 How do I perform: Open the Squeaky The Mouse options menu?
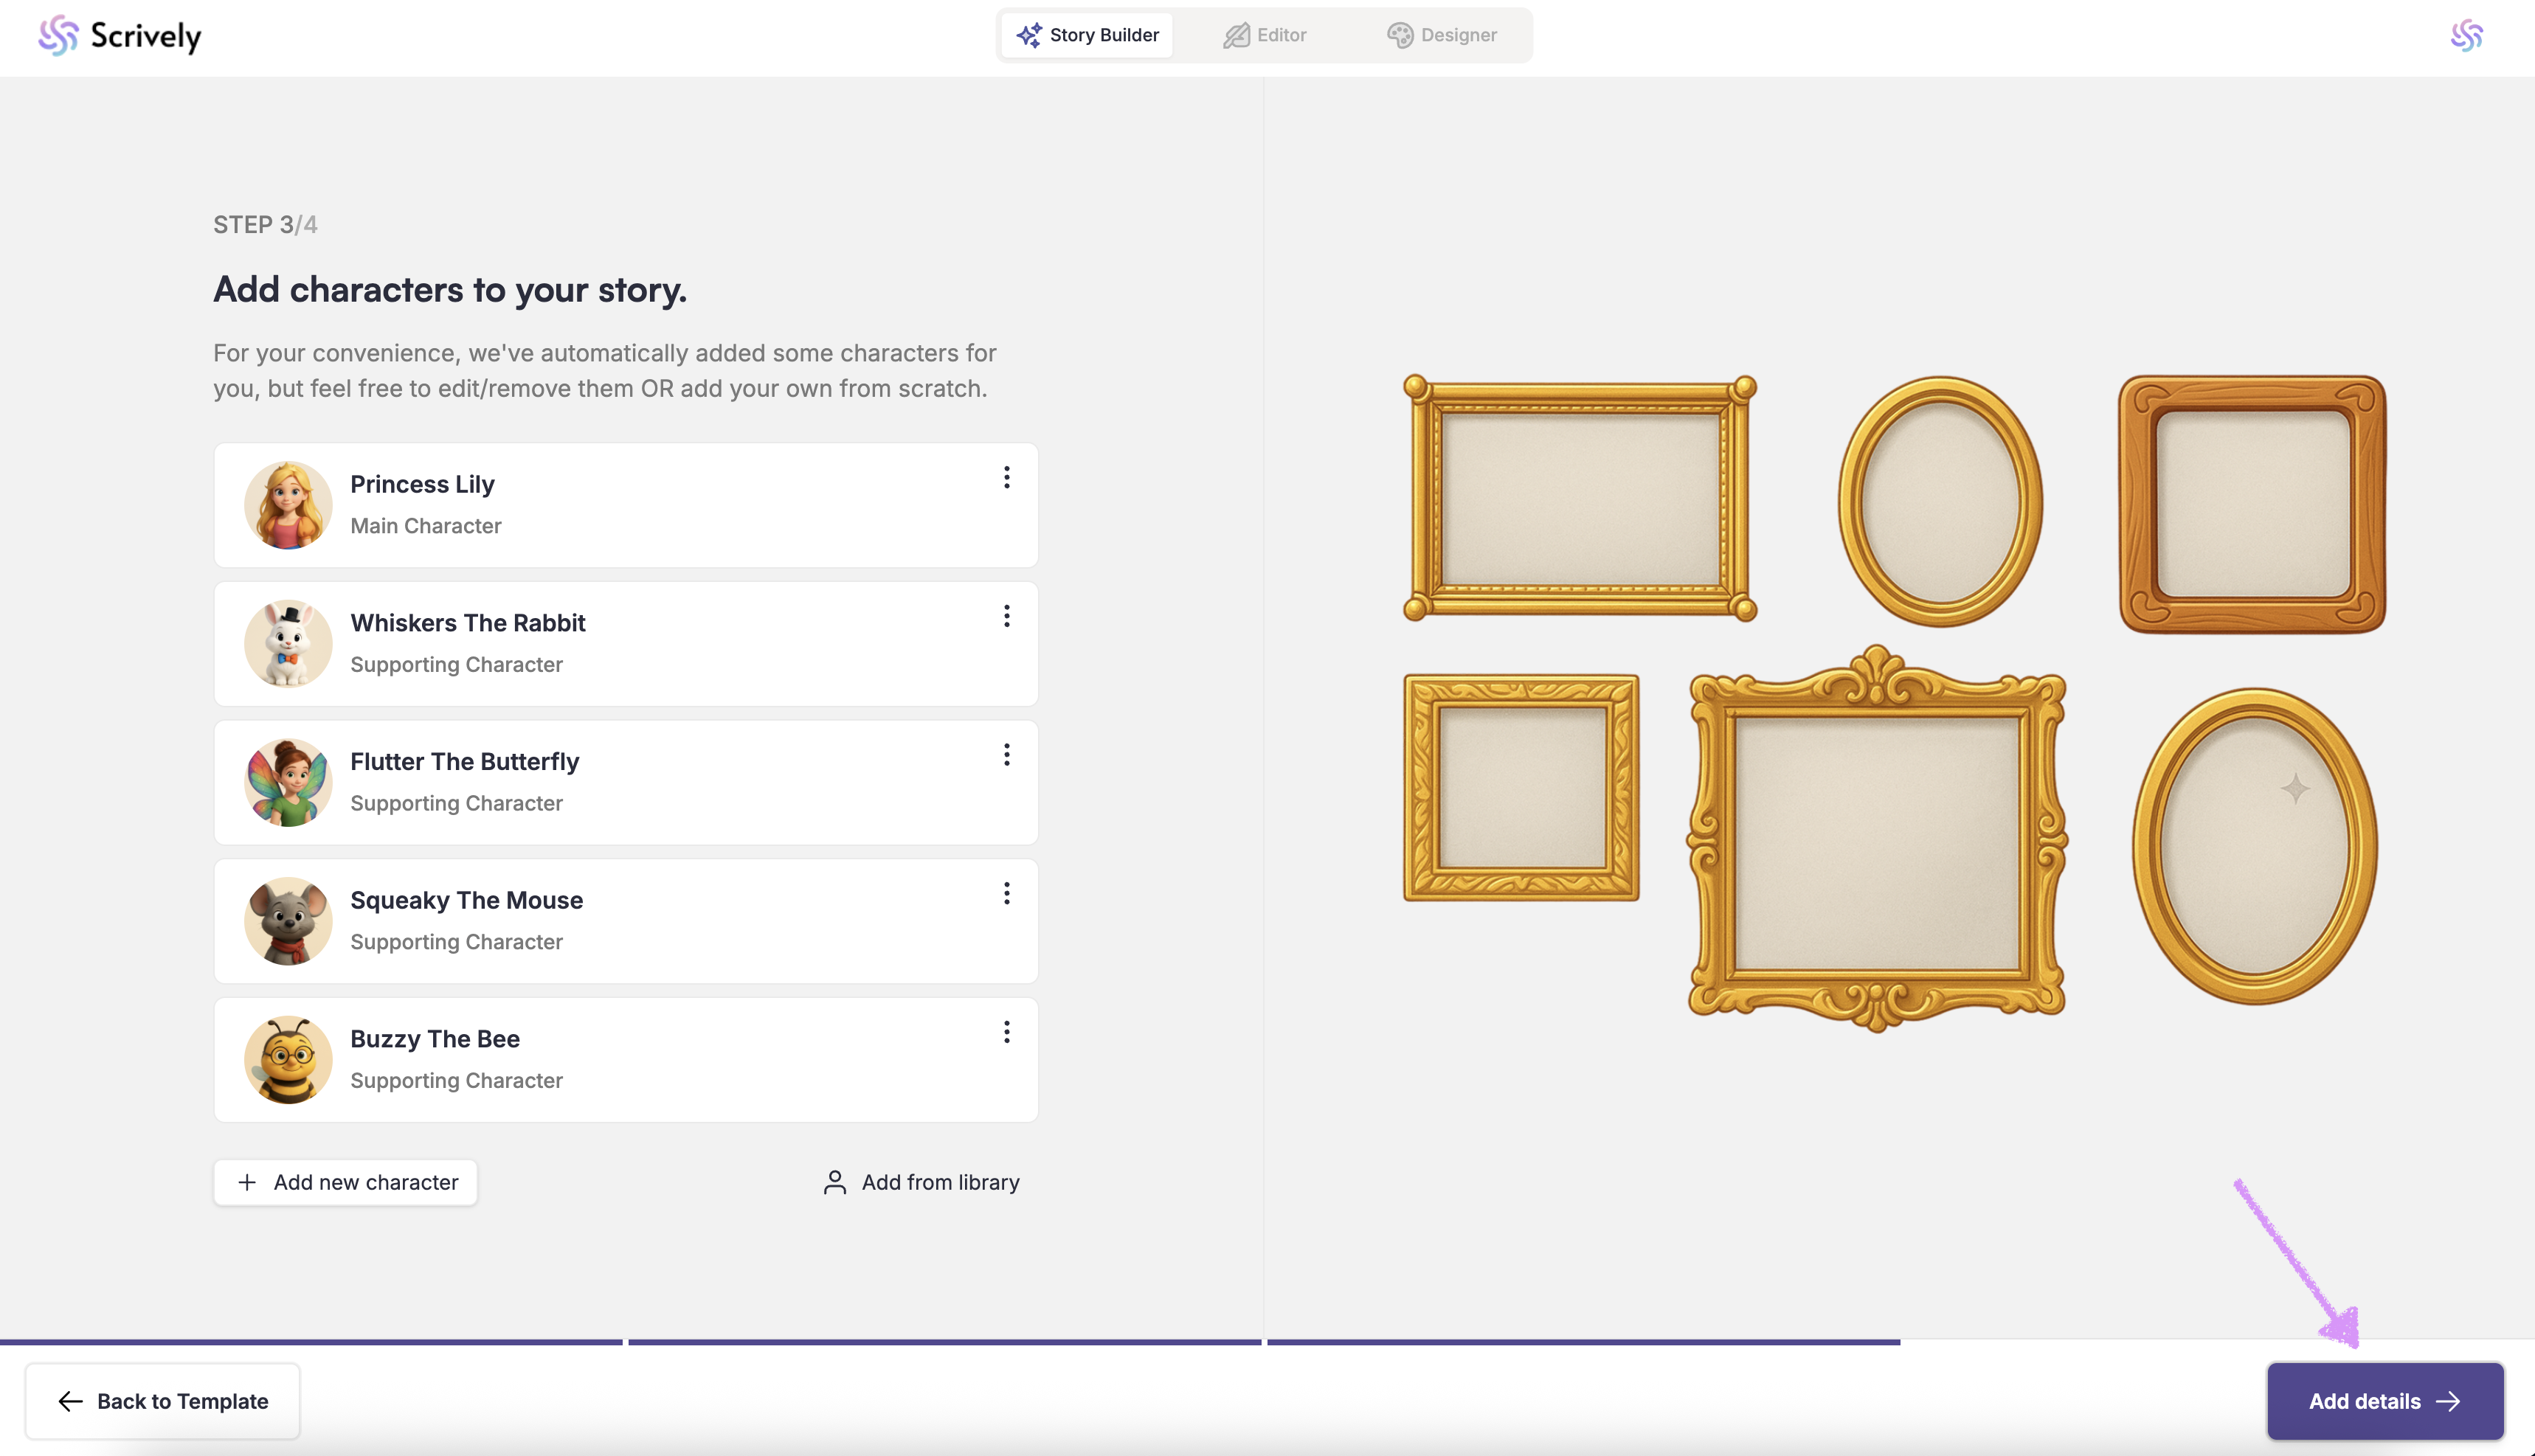click(1006, 894)
